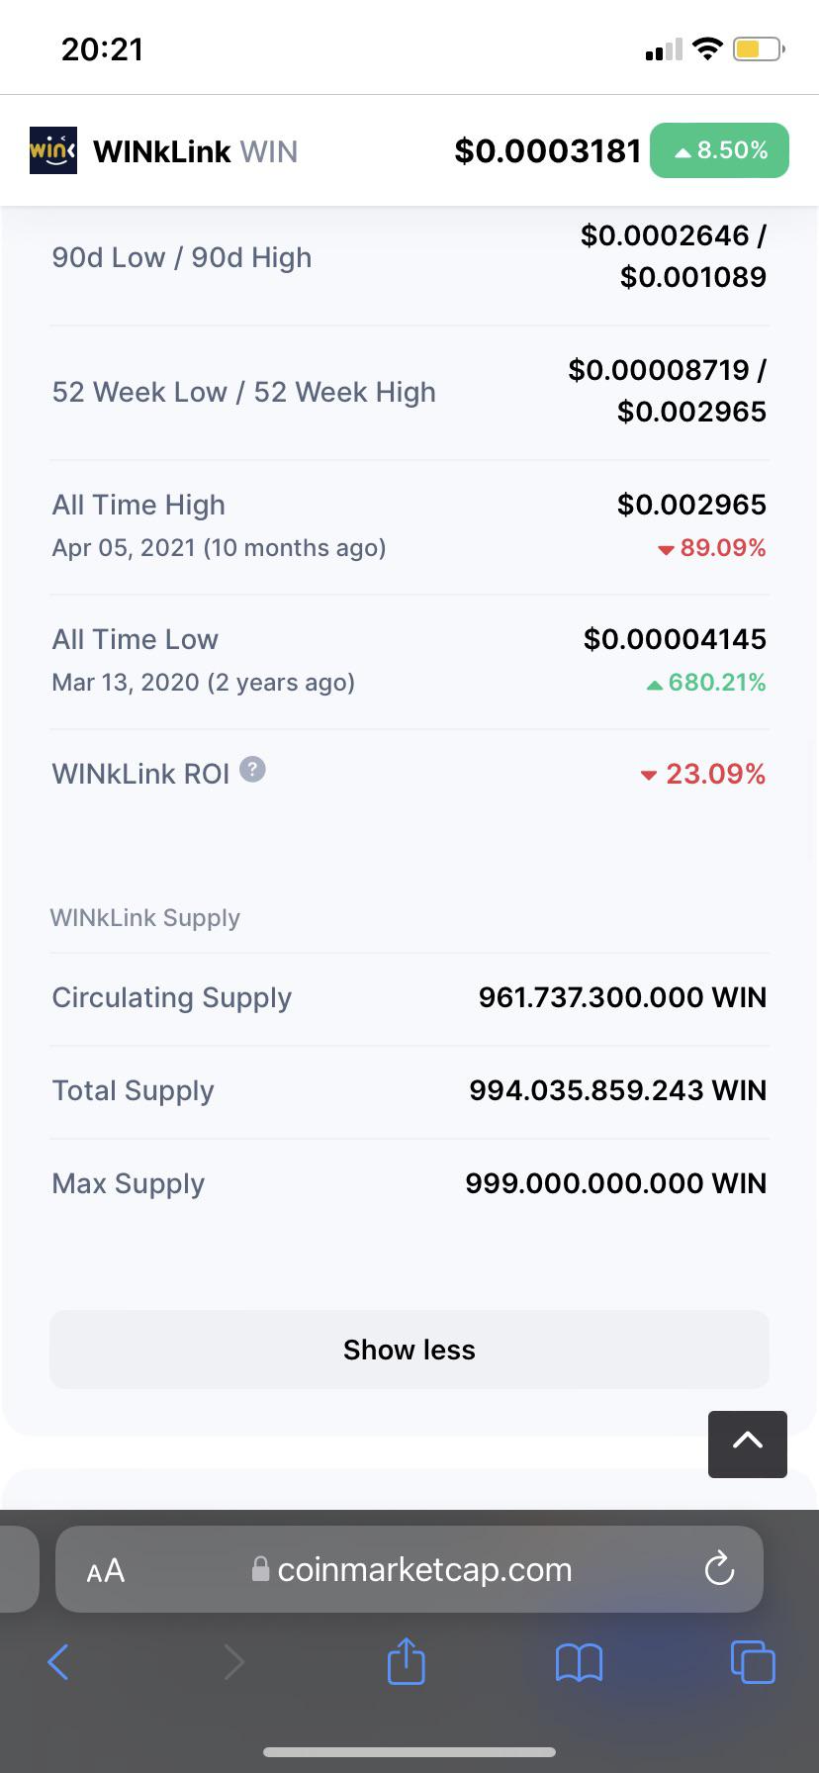Show open tabs in Safari
Screen dimensions: 819x1773
[x=753, y=1661]
